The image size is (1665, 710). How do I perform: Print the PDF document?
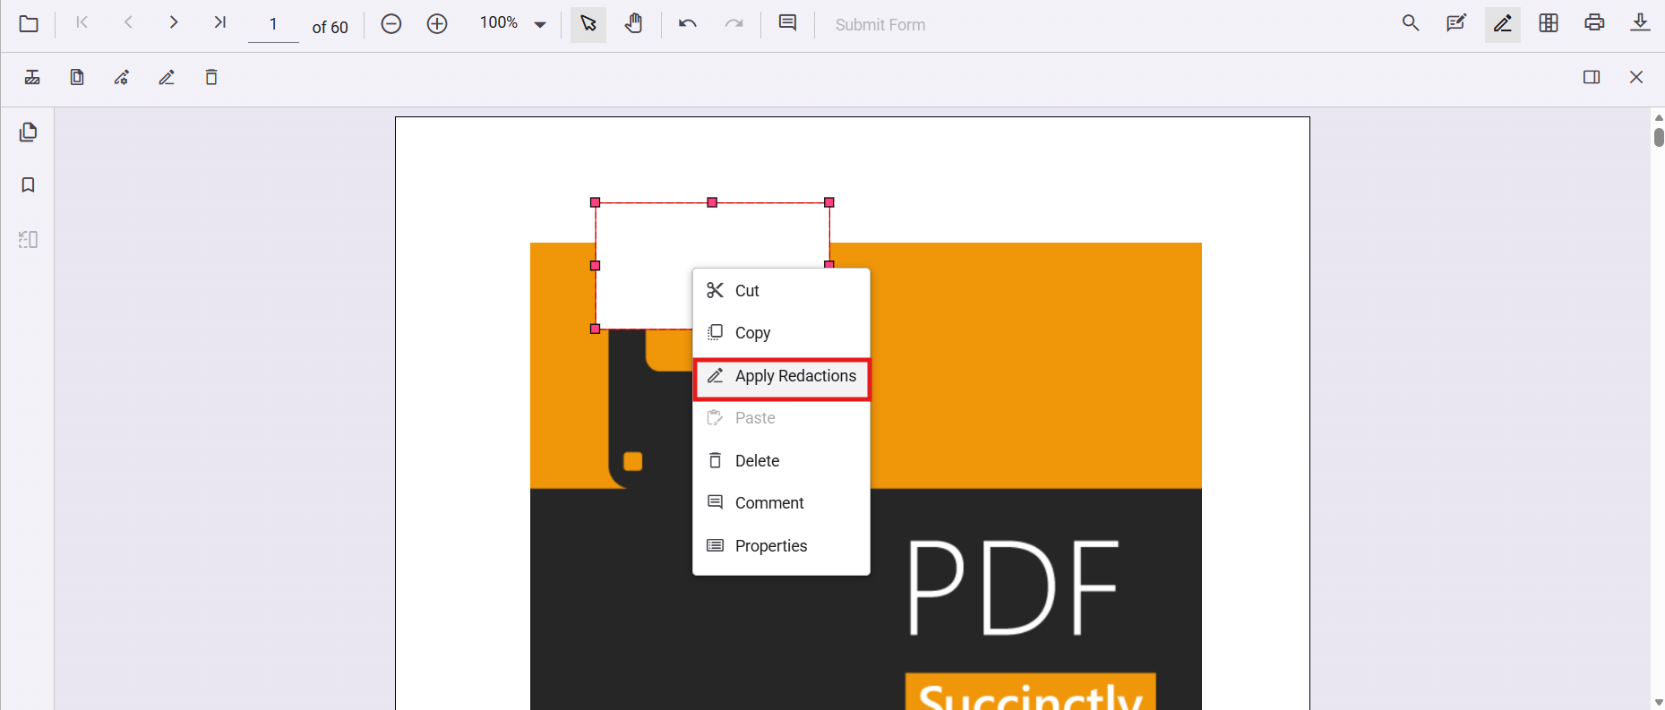pyautogui.click(x=1594, y=23)
